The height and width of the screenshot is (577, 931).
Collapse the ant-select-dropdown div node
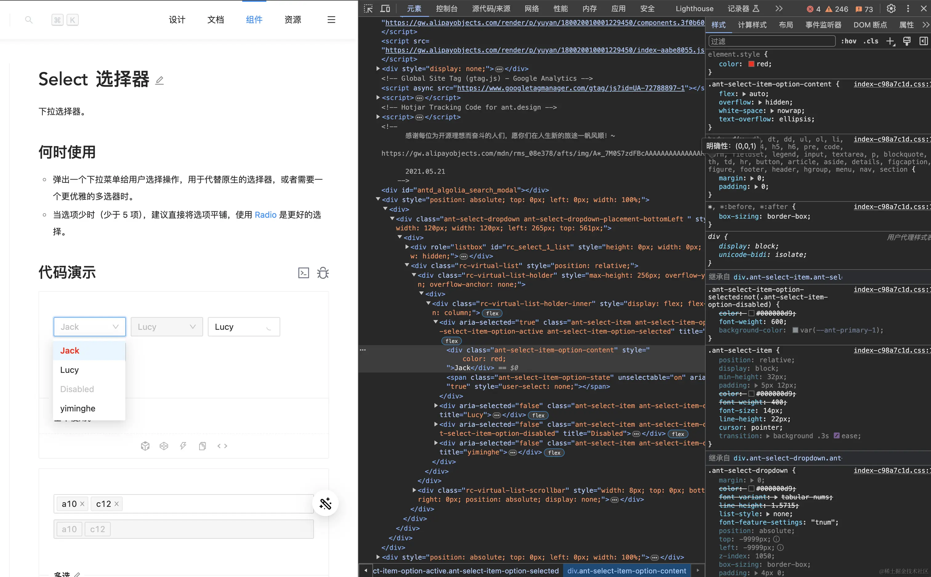[x=392, y=219]
